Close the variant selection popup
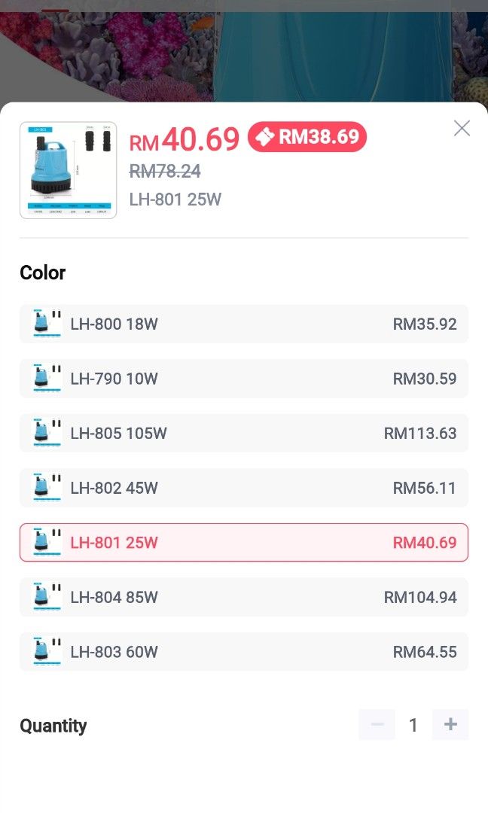Image resolution: width=488 pixels, height=813 pixels. pyautogui.click(x=462, y=128)
